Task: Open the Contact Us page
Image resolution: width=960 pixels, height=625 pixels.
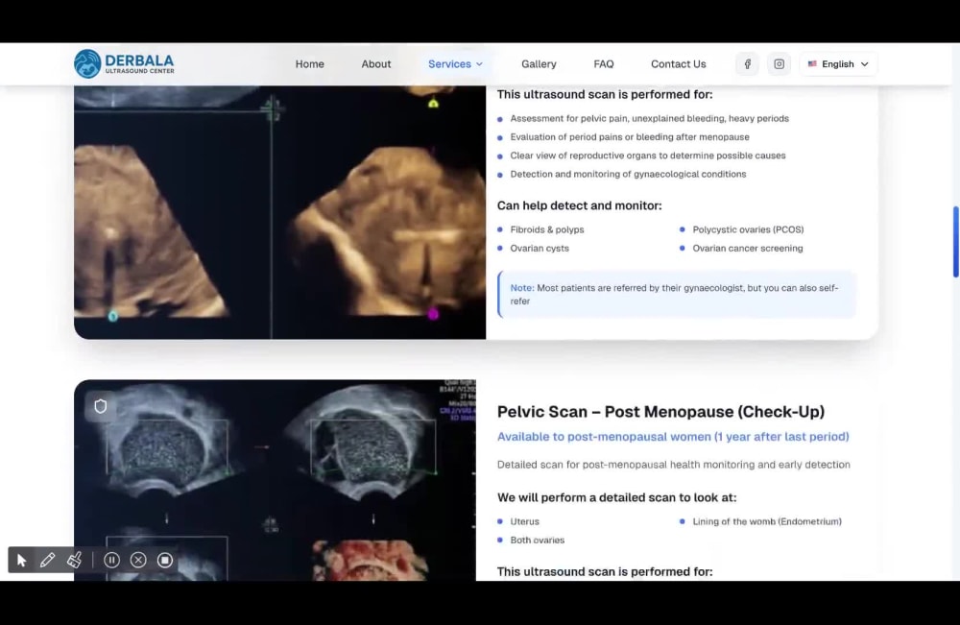Action: pos(679,63)
